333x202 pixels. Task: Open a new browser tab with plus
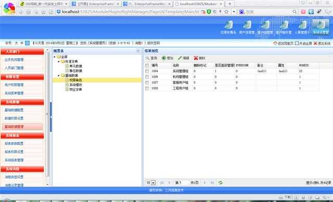coord(229,4)
